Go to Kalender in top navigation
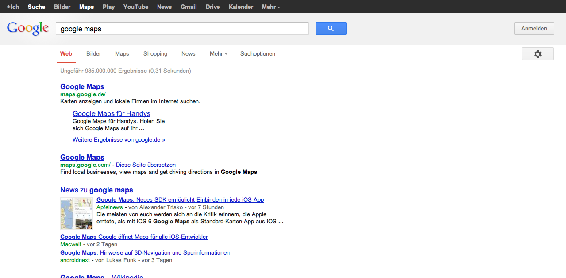Viewport: 566px width, 278px height. (241, 7)
